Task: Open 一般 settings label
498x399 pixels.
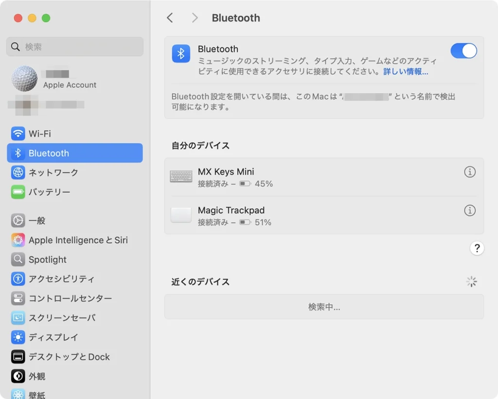Action: (37, 220)
